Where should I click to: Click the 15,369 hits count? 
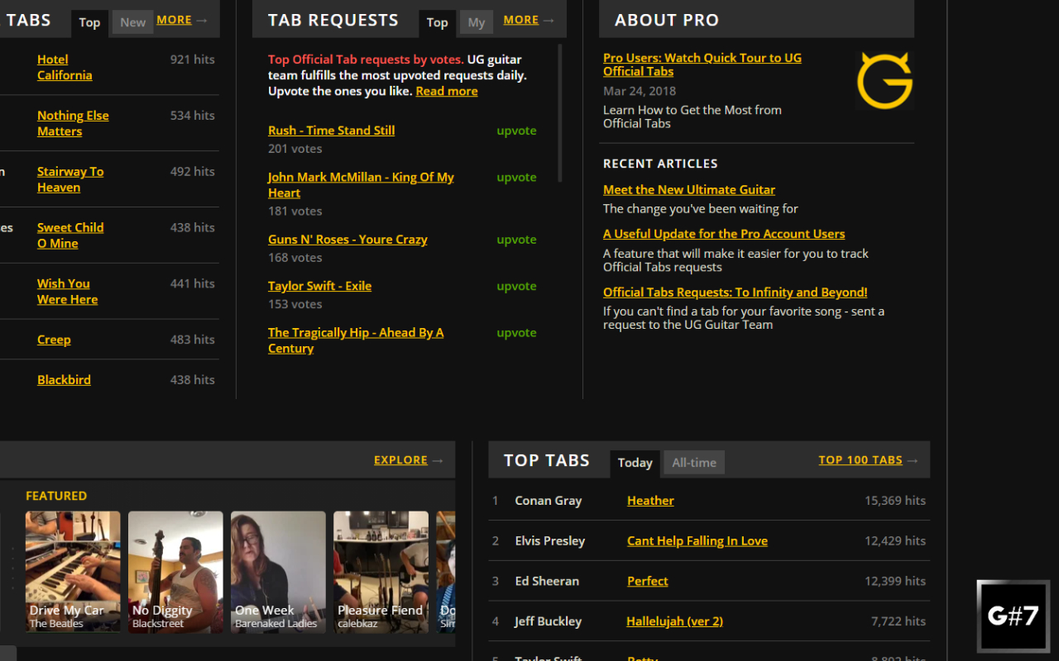(895, 501)
